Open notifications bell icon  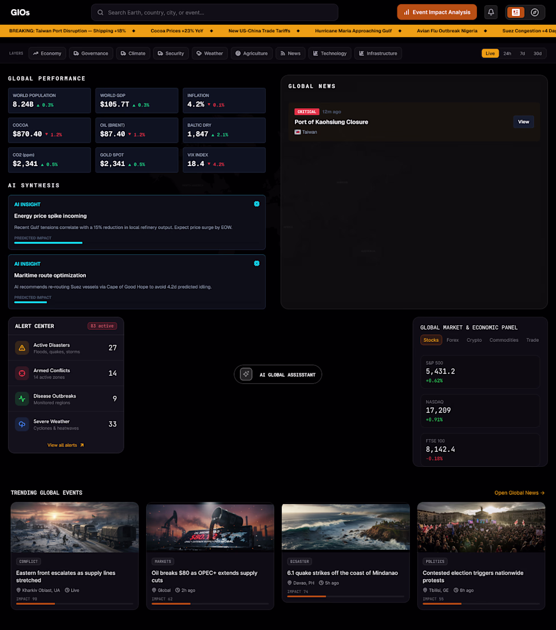click(491, 13)
